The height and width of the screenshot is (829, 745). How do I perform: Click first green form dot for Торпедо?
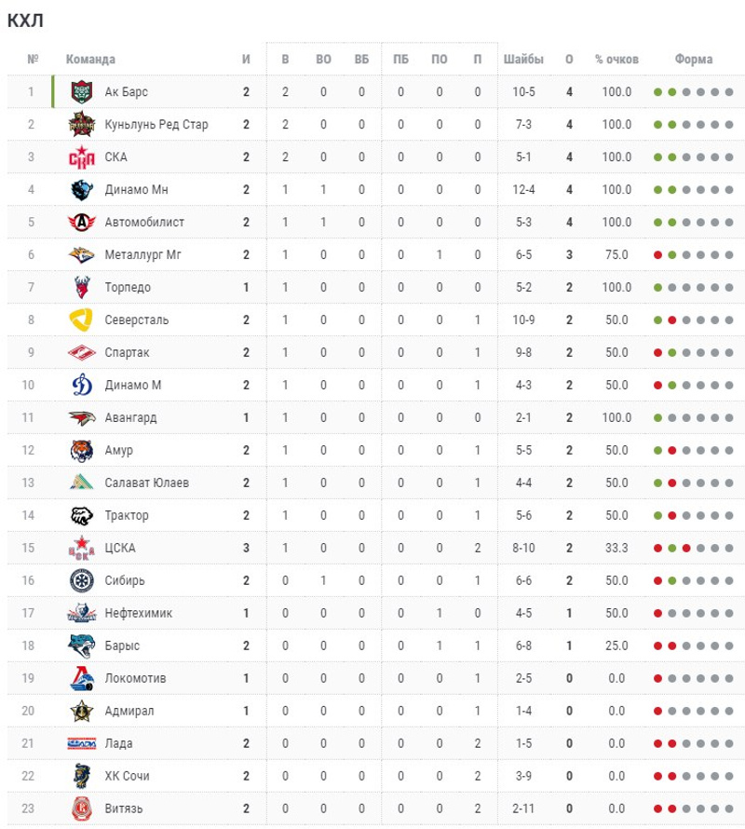click(x=658, y=288)
